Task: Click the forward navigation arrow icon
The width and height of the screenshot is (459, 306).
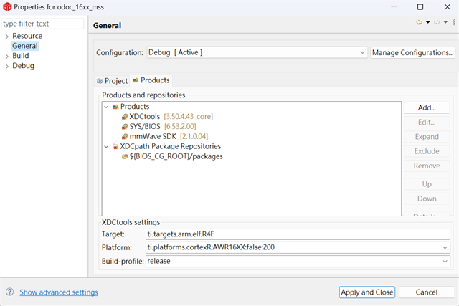Action: click(x=436, y=22)
